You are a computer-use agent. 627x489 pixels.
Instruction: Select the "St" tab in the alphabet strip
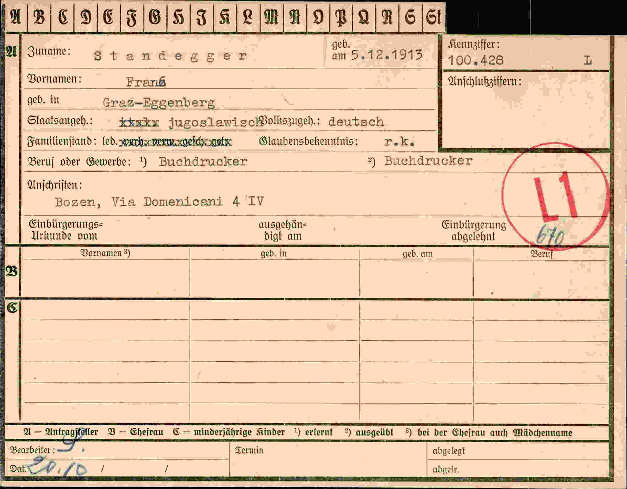[x=434, y=17]
